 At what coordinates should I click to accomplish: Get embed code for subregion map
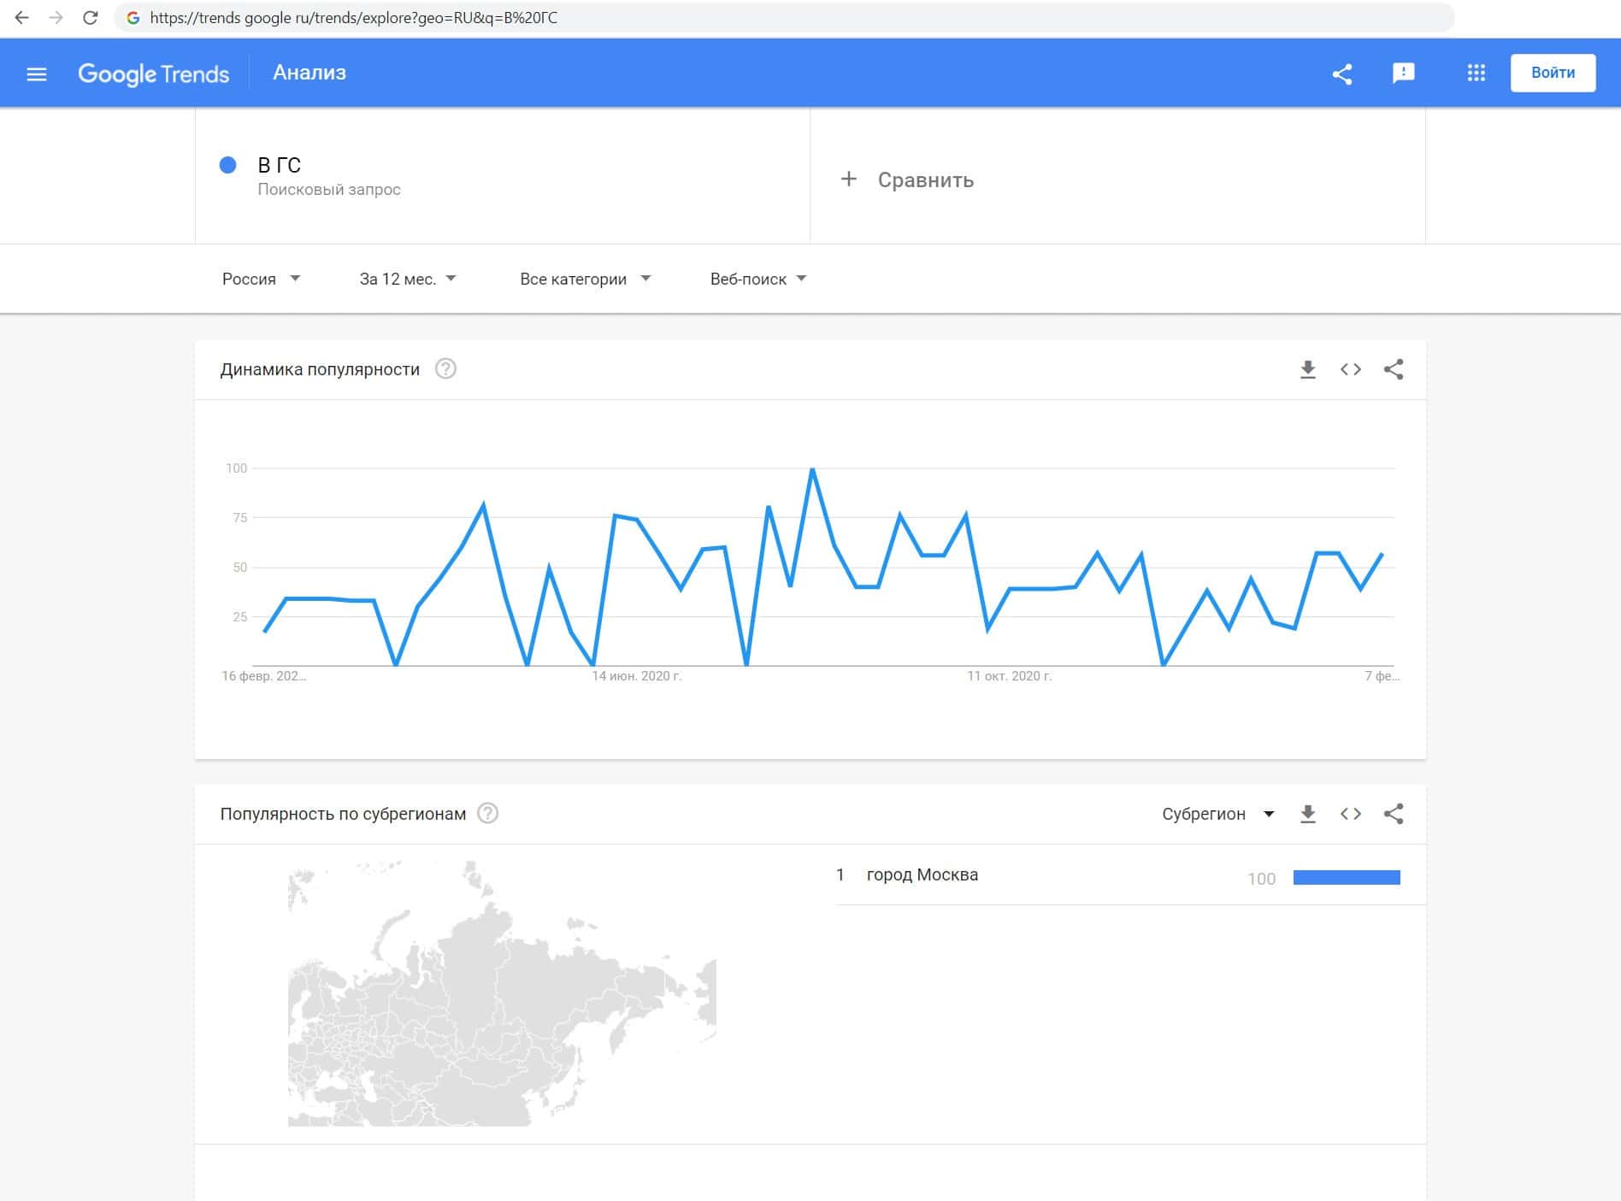coord(1350,814)
